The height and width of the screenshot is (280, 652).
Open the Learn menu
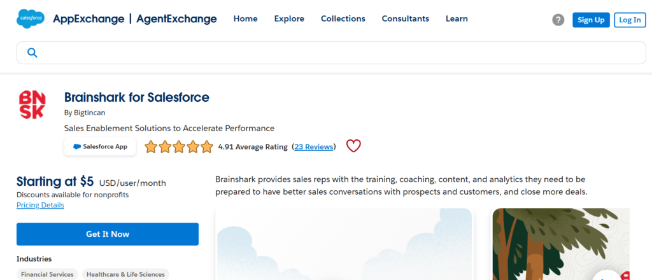457,18
